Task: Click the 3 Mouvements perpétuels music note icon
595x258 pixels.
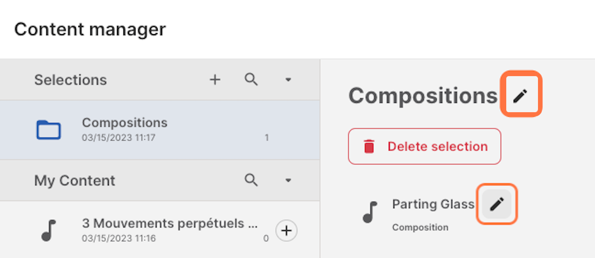Action: click(49, 230)
